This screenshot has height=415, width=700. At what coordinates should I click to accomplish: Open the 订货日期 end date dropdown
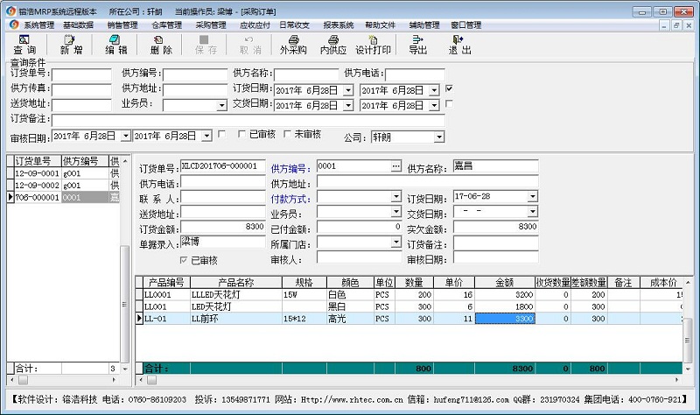coord(434,91)
